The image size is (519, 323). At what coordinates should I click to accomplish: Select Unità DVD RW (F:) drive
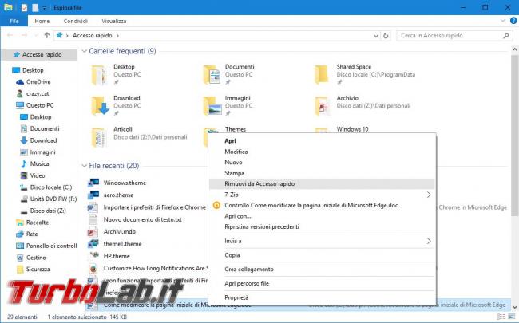point(49,199)
